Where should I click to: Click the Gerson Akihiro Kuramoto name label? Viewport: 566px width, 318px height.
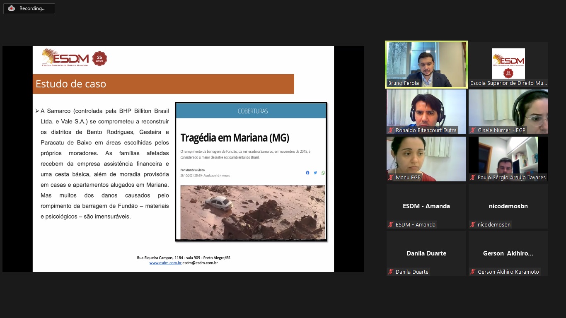coord(508,272)
